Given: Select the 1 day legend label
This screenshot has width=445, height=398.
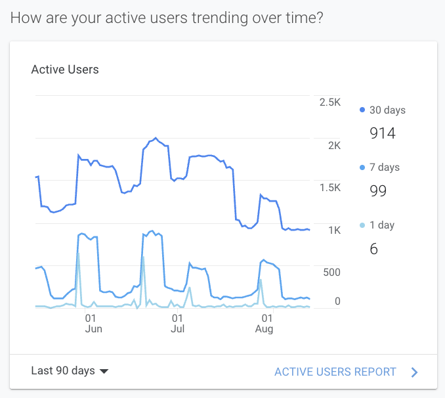Looking at the screenshot, I should pos(382,225).
